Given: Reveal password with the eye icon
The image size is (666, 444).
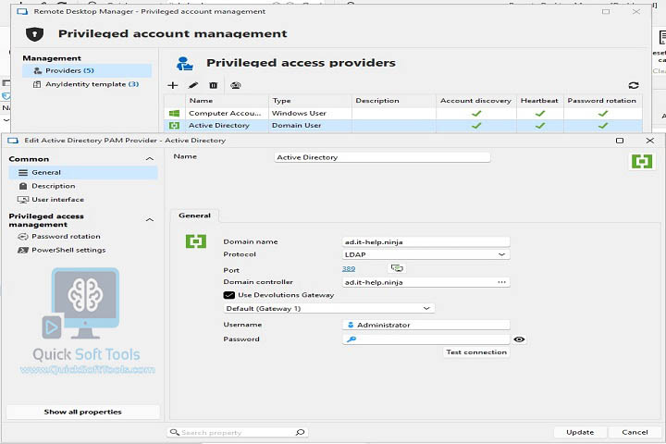Looking at the screenshot, I should [519, 339].
